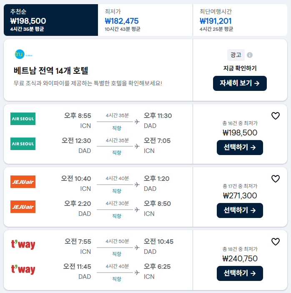Click the Jeju Air return flight logo

click(x=23, y=207)
